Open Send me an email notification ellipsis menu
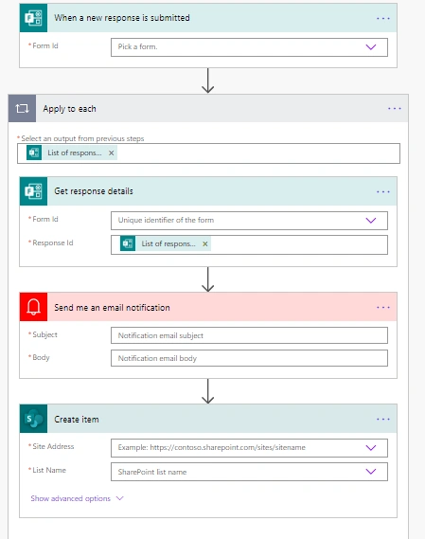Image resolution: width=425 pixels, height=539 pixels. tap(383, 307)
